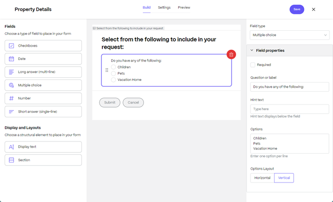Viewport: 333px width, 202px height.
Task: Click the Hint text input field
Action: (289, 109)
